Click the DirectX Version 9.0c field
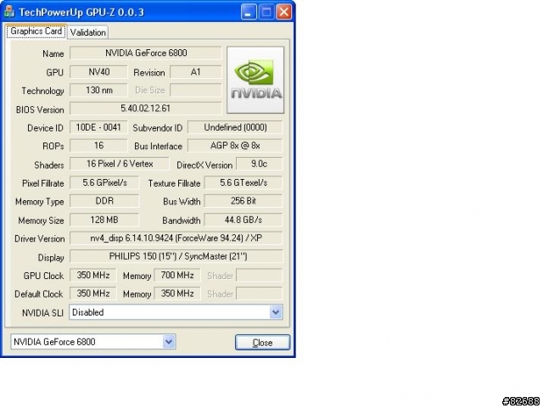 [259, 164]
